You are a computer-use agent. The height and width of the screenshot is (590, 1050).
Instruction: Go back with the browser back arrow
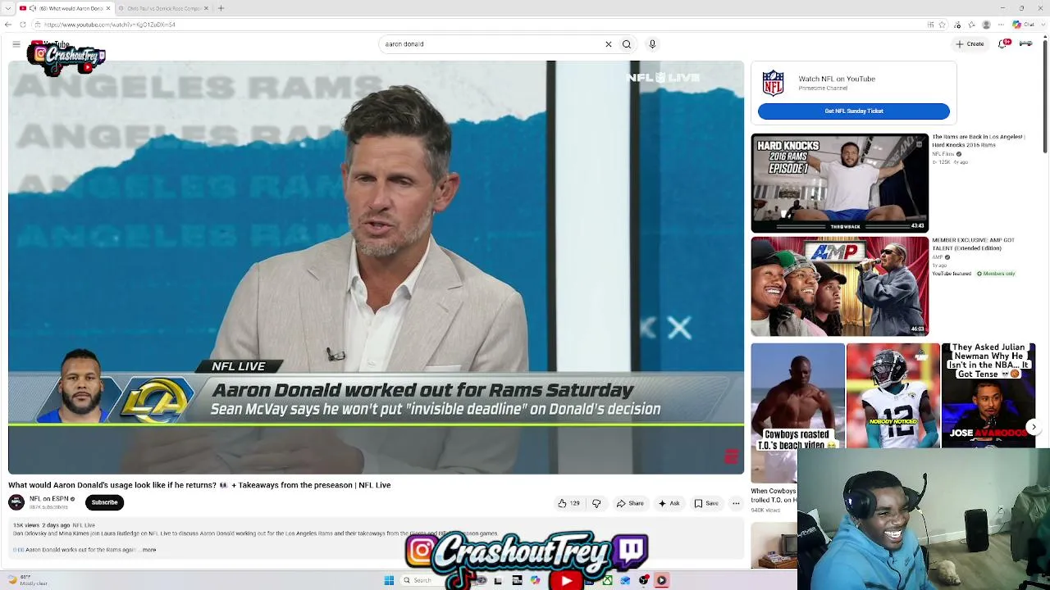(x=8, y=25)
